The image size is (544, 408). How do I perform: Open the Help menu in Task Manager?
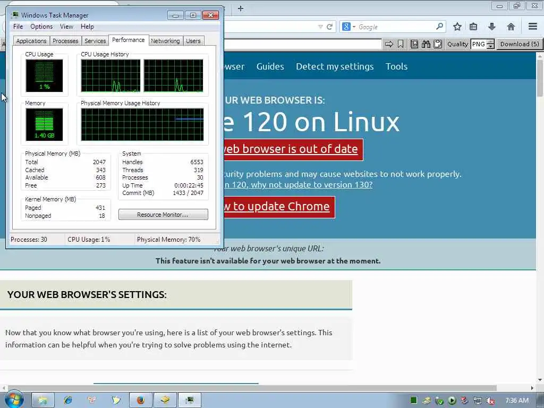[87, 27]
